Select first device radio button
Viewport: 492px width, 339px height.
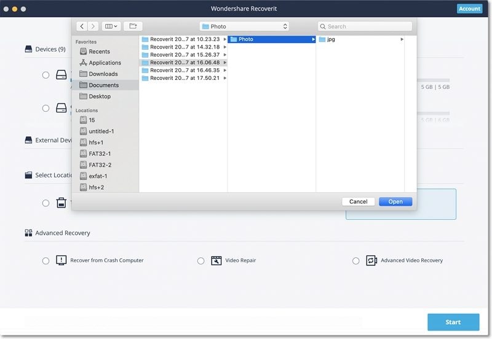pyautogui.click(x=46, y=75)
